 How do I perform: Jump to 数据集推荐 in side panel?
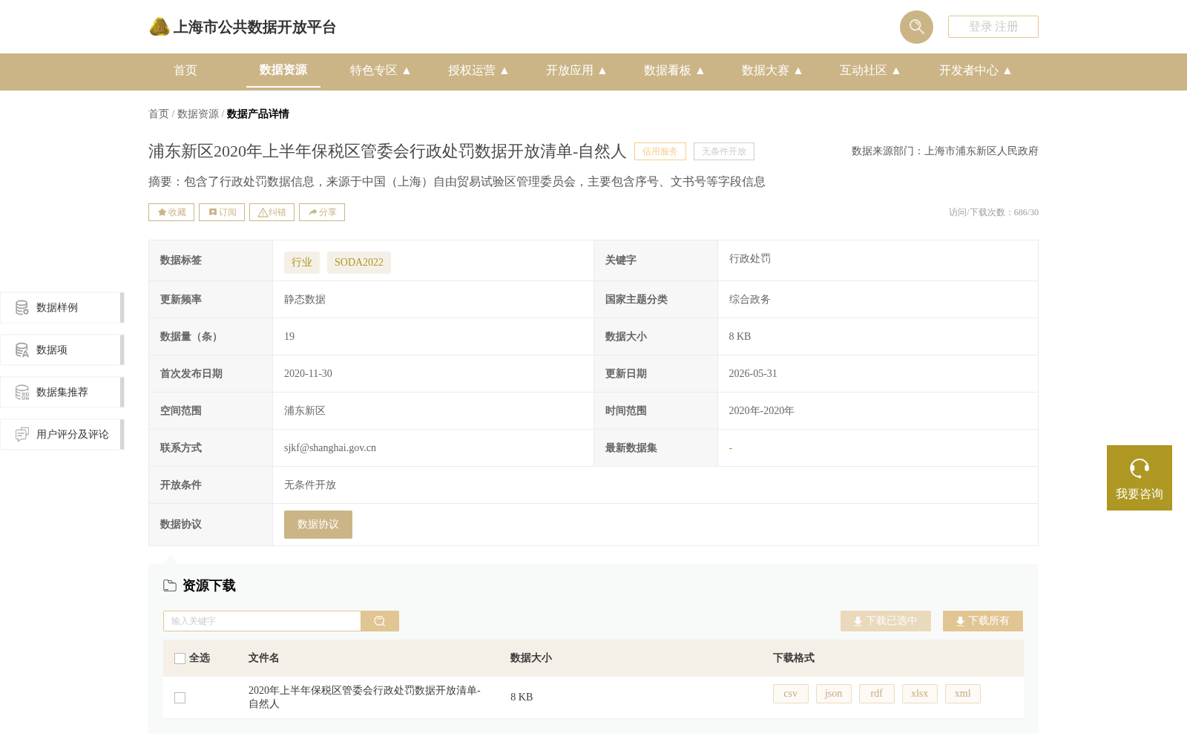pos(62,392)
